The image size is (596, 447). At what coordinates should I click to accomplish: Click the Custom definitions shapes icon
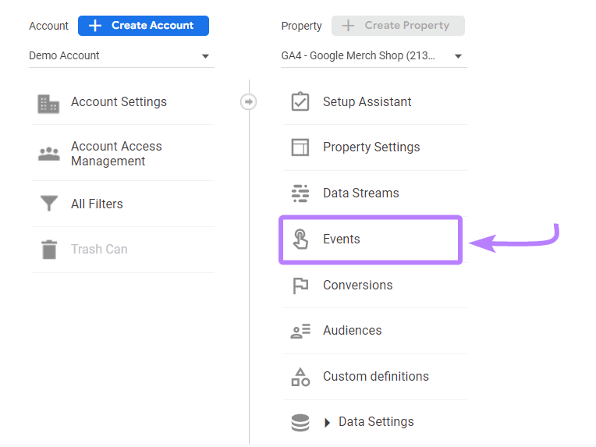[x=300, y=377]
